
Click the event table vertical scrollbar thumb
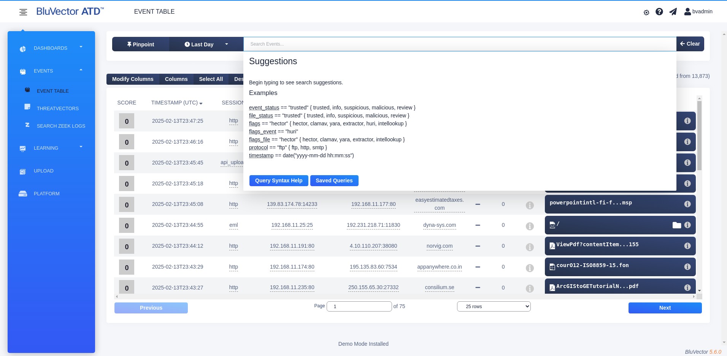(x=699, y=136)
